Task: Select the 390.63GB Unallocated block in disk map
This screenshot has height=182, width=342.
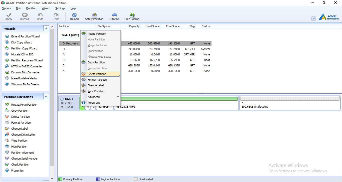Action: point(290,103)
